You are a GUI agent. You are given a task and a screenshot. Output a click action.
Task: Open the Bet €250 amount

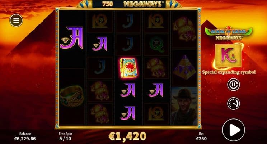201,136
